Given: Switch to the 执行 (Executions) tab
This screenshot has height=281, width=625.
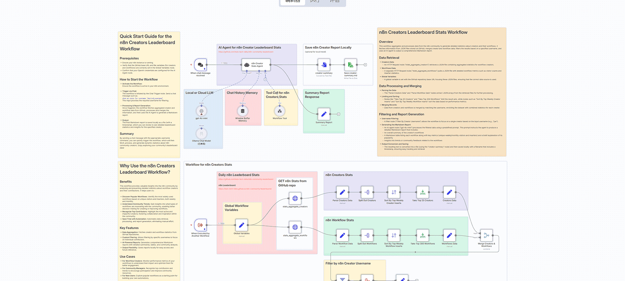Looking at the screenshot, I should [314, 1].
